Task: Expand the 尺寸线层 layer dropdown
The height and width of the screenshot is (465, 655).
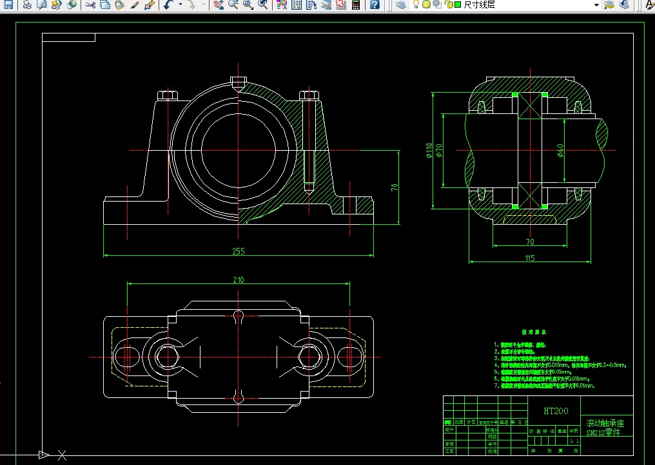Action: click(596, 5)
